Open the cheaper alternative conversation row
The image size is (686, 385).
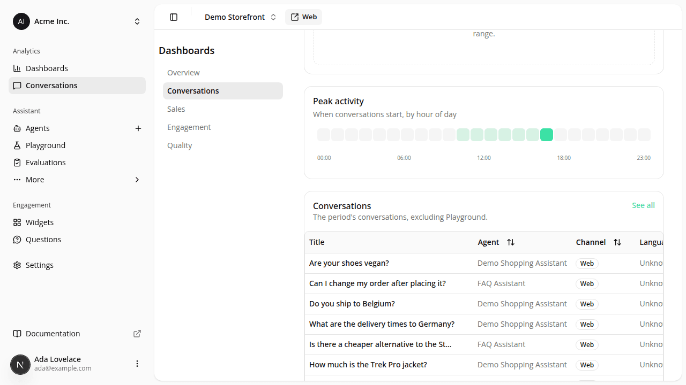pyautogui.click(x=484, y=344)
